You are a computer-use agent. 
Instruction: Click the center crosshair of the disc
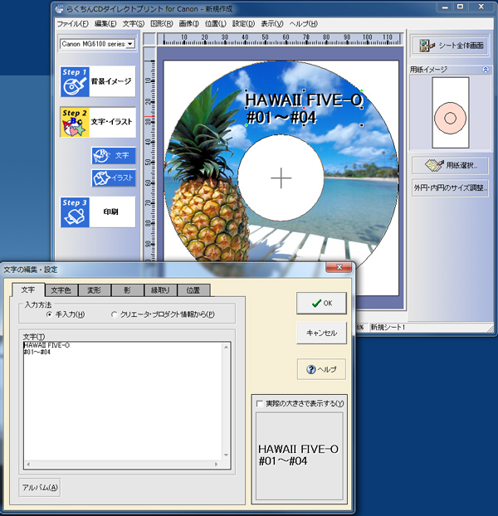tap(281, 178)
